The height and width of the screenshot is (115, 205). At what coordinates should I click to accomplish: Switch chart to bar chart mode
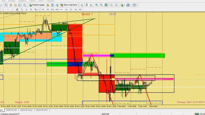click(x=82, y=5)
